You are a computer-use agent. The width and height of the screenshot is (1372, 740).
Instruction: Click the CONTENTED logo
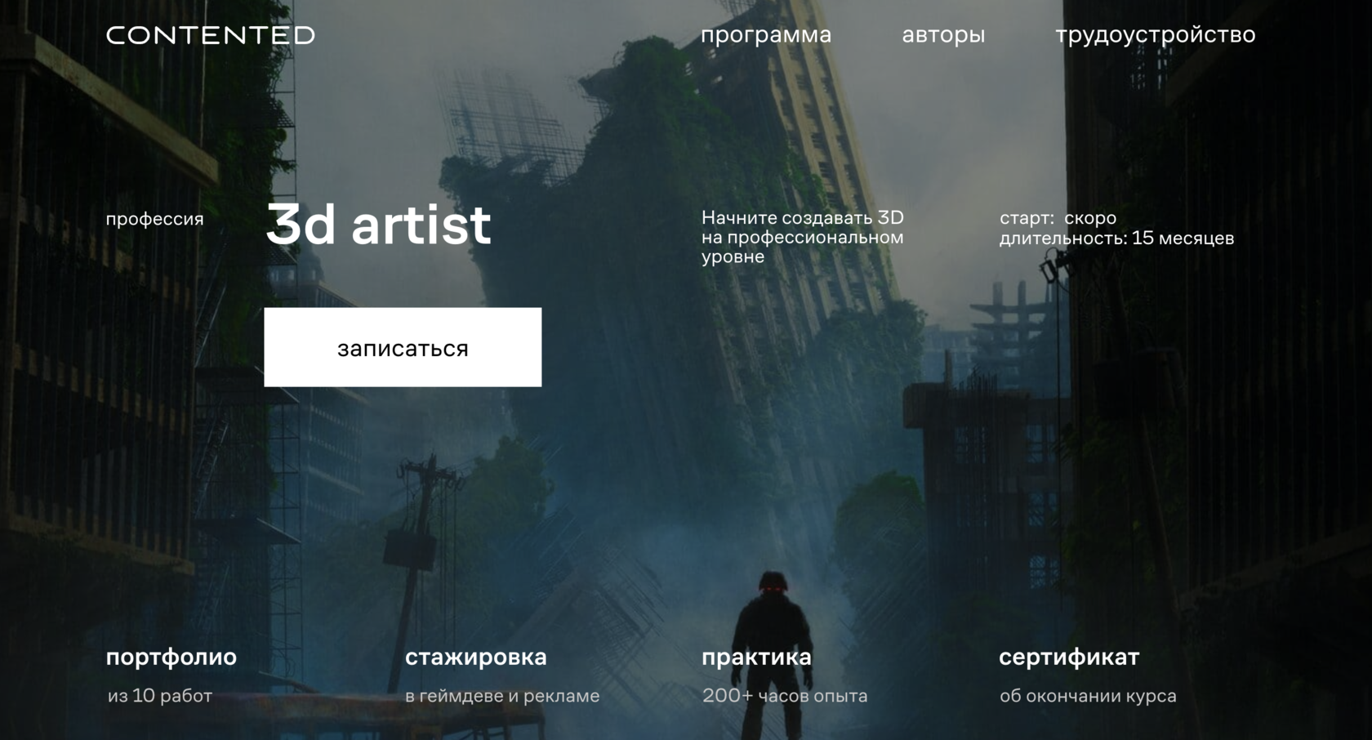(x=210, y=35)
